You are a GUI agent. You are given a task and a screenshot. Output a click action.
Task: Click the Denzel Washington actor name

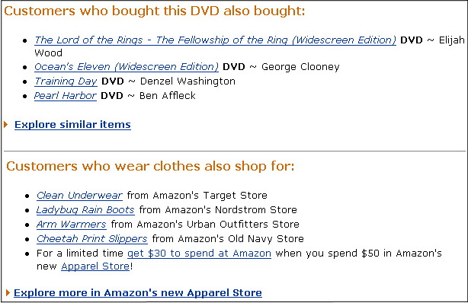coord(188,81)
